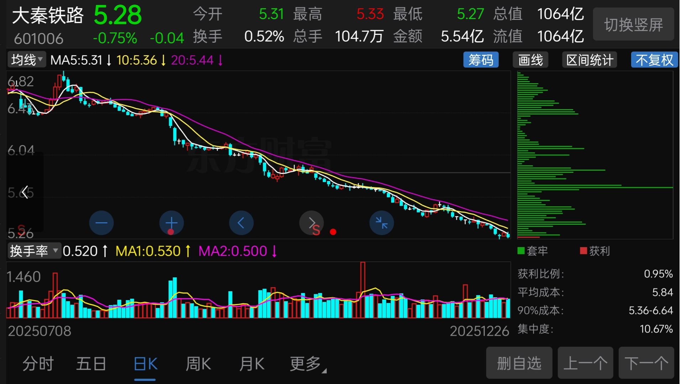This screenshot has width=681, height=384.
Task: Tap the 金额 5.54亿 turnover amount
Action: [462, 36]
